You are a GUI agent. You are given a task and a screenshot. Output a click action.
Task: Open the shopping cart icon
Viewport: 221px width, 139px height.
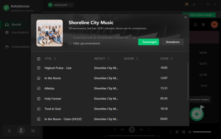pyautogui.click(x=187, y=4)
